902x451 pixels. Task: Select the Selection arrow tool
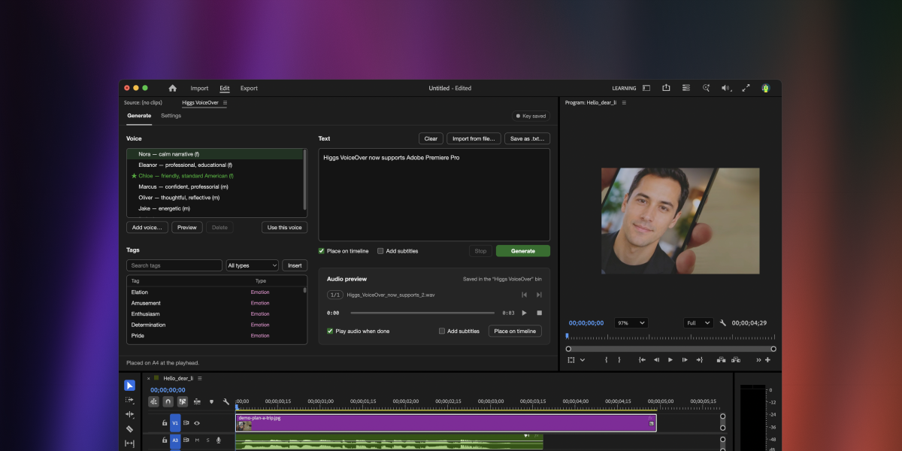129,386
